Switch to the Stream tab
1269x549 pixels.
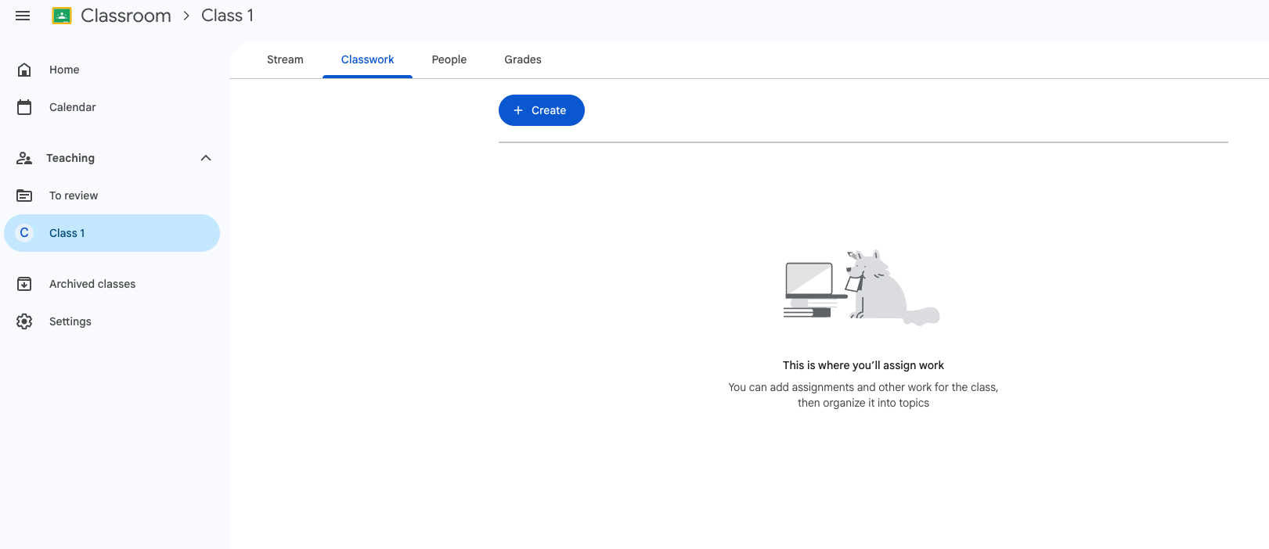click(285, 59)
